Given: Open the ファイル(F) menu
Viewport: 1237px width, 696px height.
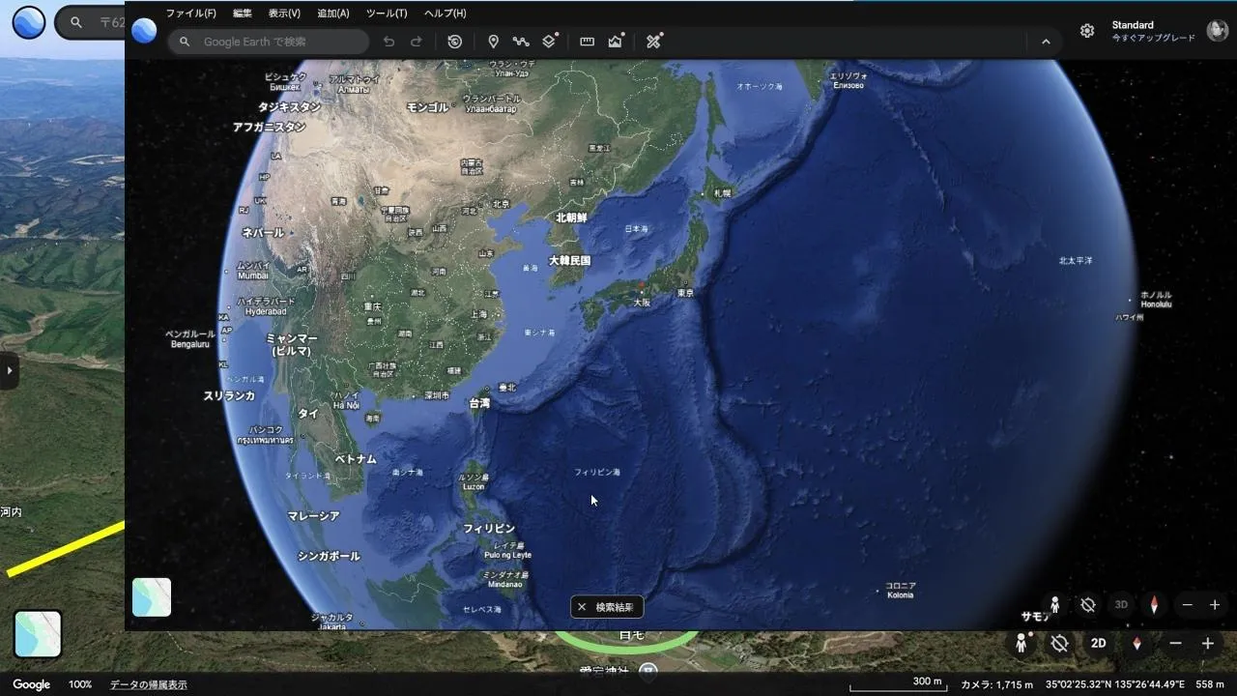Looking at the screenshot, I should 190,14.
